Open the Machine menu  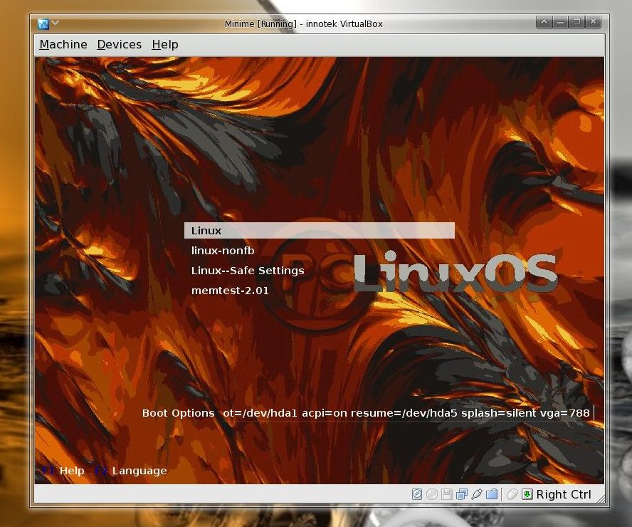63,44
